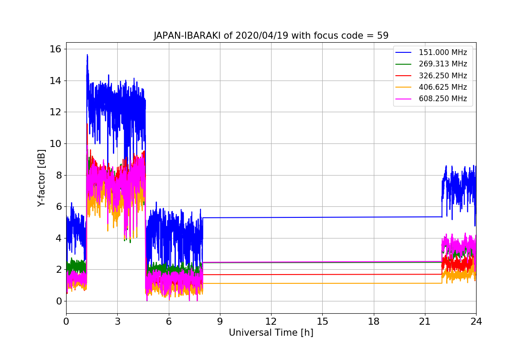Screen dimensions: 529x352
Task: Click the y-axis tick label 14
Action: [x=56, y=81]
